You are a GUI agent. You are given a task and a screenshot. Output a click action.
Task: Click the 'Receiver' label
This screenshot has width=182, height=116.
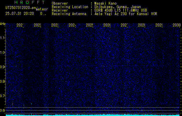click(60, 10)
